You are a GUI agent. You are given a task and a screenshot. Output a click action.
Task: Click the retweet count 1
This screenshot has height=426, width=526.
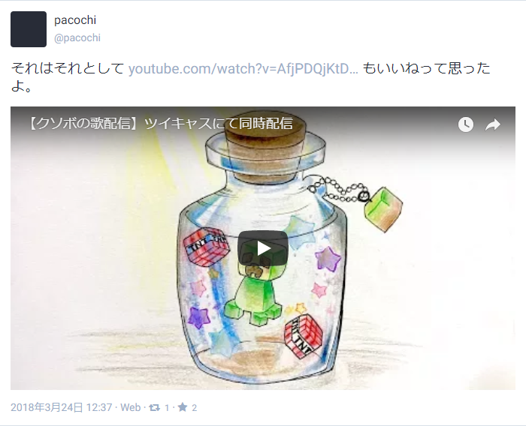(167, 408)
